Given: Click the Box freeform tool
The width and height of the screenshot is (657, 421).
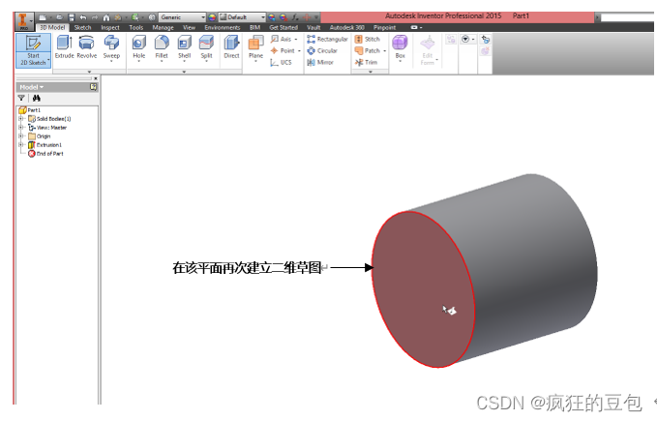Looking at the screenshot, I should tap(400, 46).
